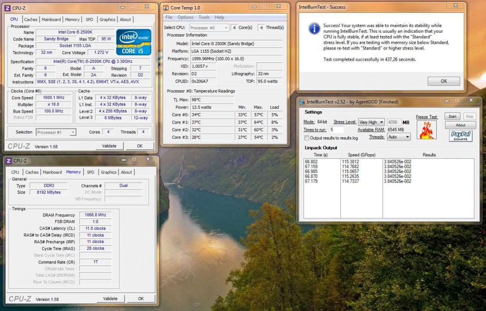Click the Linpack speed 115.3812 result
The width and height of the screenshot is (486, 311).
[x=350, y=162]
